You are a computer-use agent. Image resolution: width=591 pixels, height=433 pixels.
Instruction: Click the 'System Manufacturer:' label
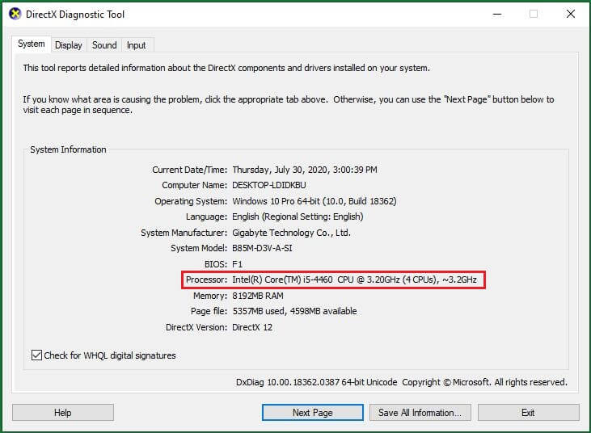coord(184,233)
